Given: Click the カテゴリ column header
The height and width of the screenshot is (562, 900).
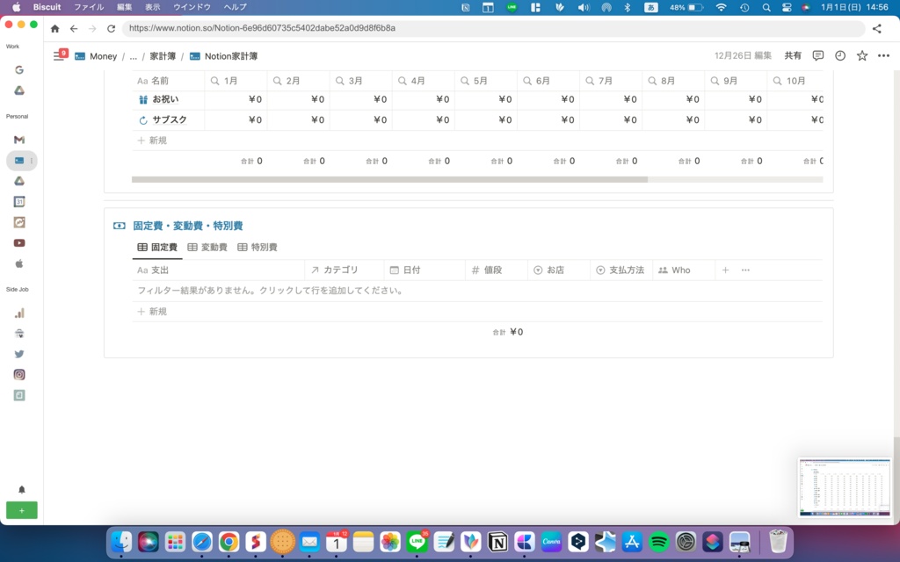Looking at the screenshot, I should (345, 270).
